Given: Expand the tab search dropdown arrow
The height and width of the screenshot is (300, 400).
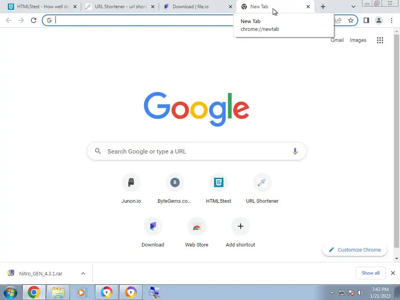Looking at the screenshot, I should [x=353, y=7].
